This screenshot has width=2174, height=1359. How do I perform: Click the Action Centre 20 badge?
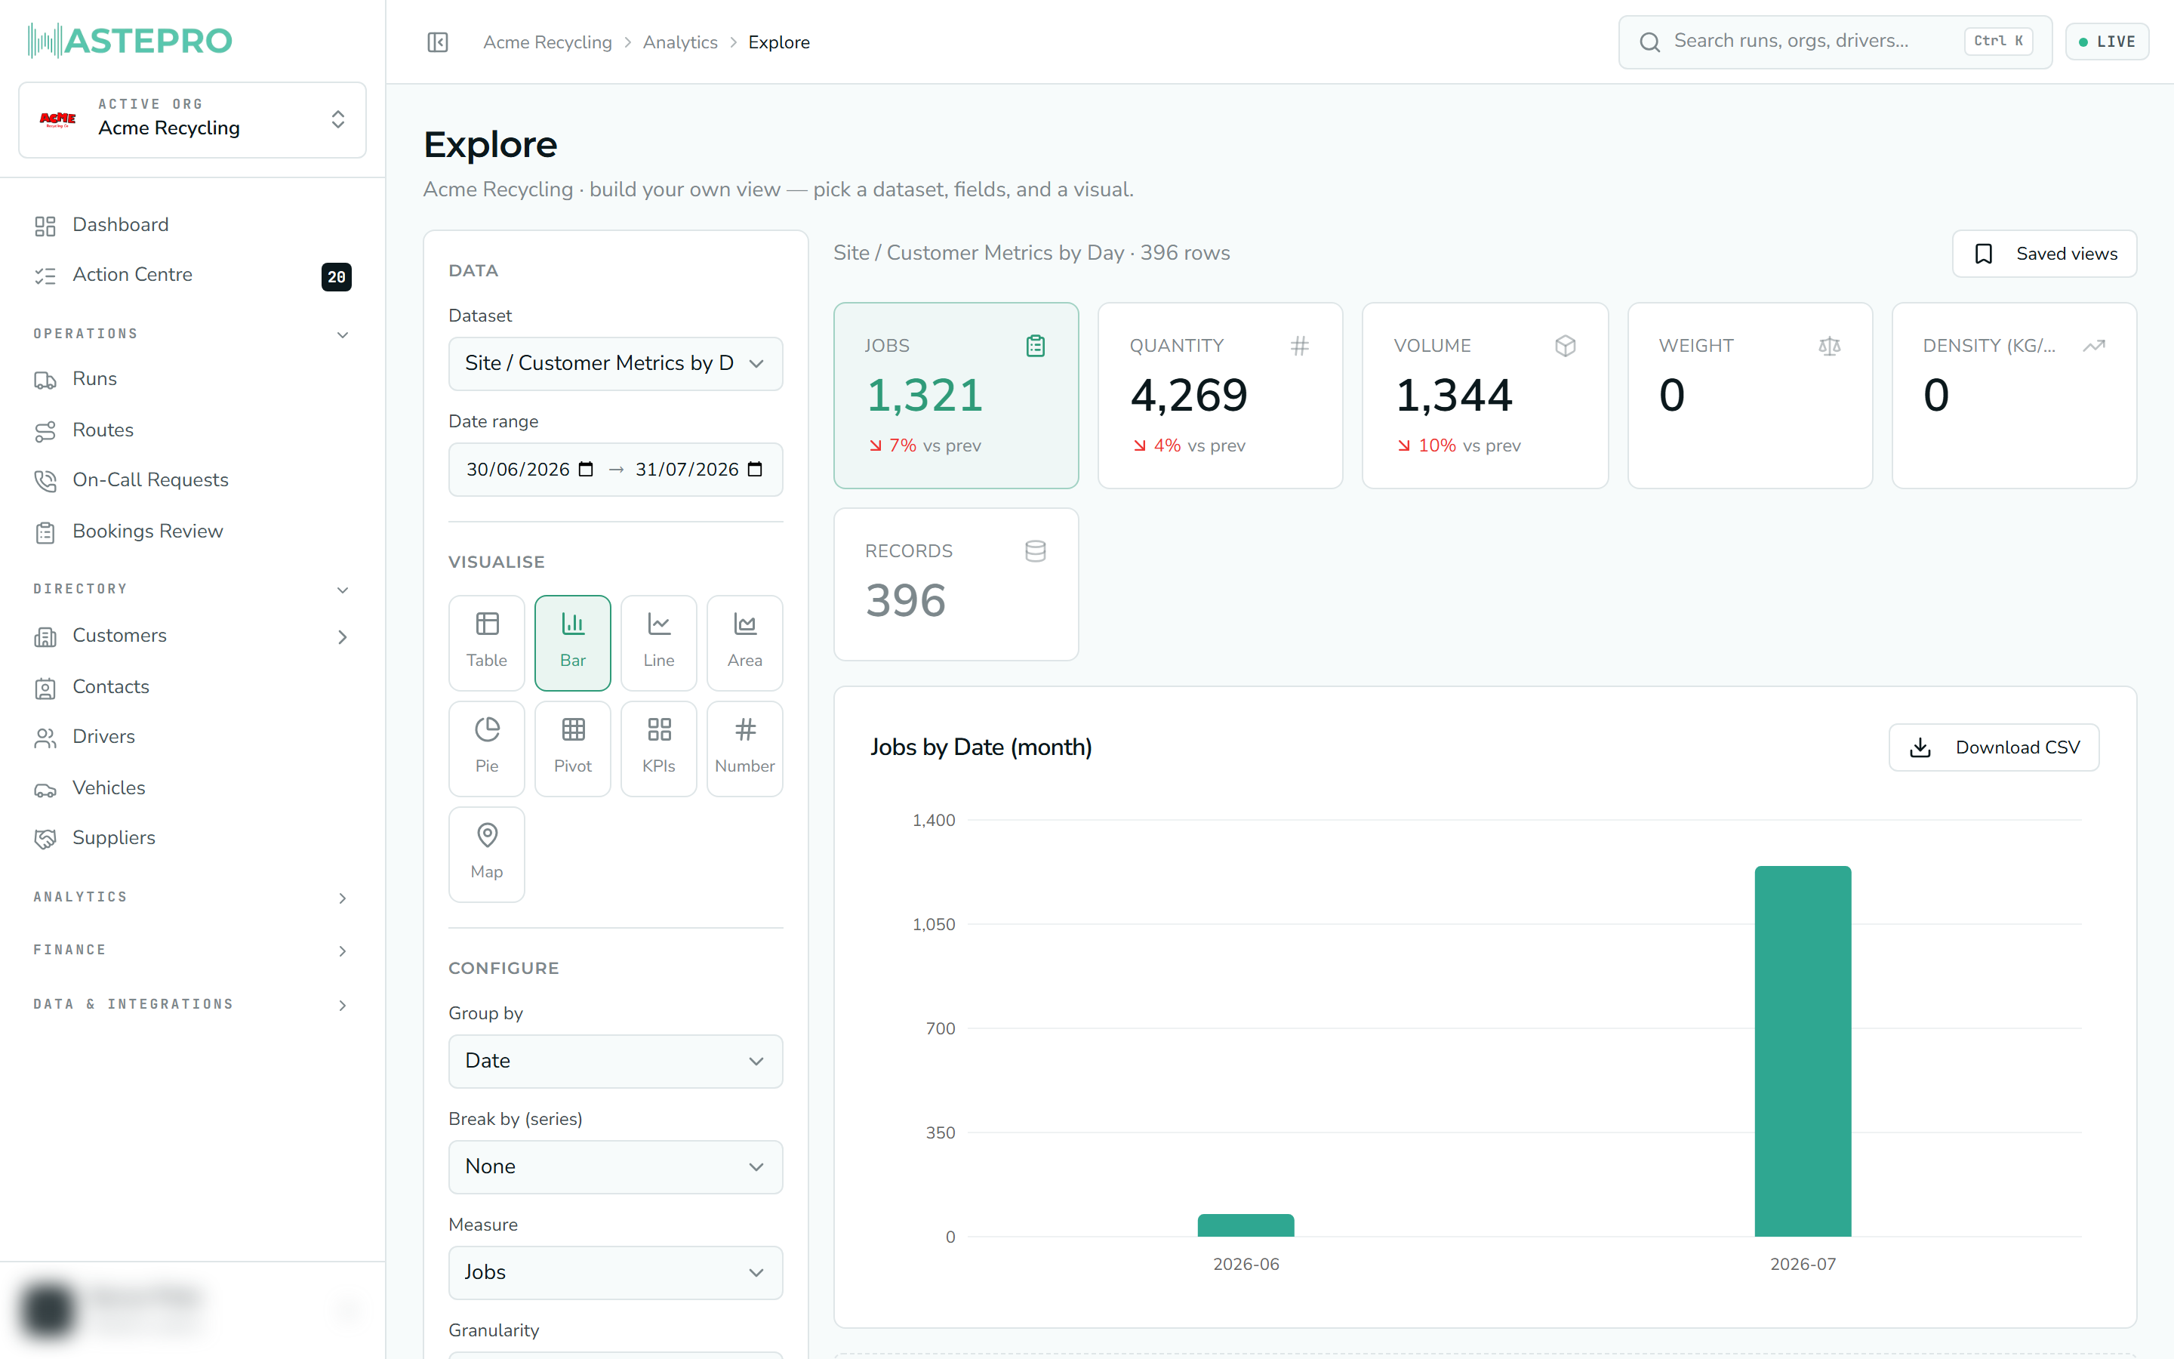point(336,277)
